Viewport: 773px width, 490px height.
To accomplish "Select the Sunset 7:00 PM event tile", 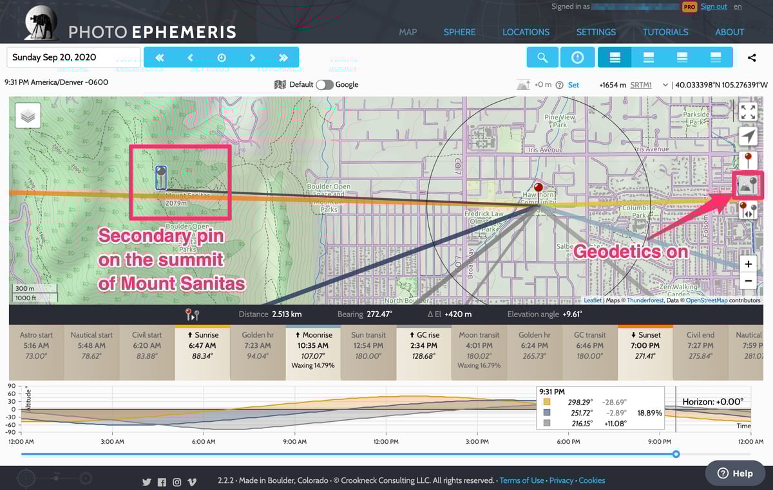I will coord(645,352).
